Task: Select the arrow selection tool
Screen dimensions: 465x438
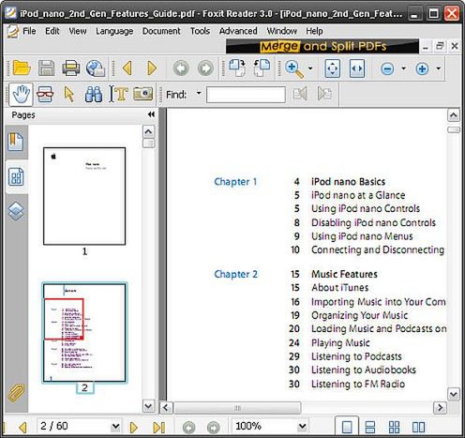Action: (x=69, y=94)
